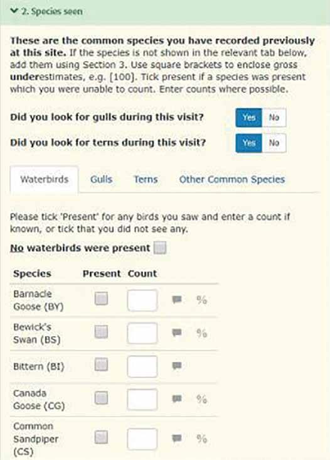The width and height of the screenshot is (330, 460).
Task: Collapse the '2. Species seen' section
Action: pos(46,11)
